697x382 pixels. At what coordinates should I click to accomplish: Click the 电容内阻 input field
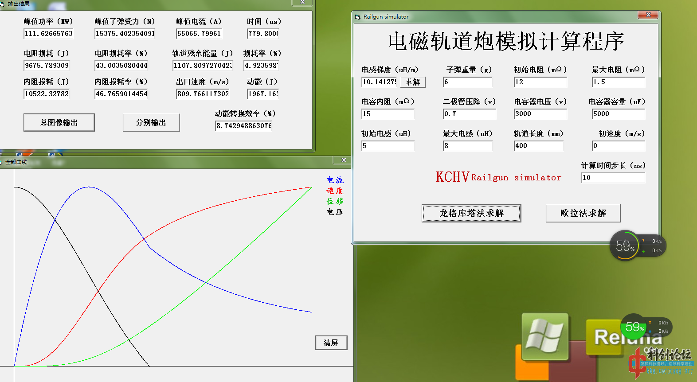388,114
